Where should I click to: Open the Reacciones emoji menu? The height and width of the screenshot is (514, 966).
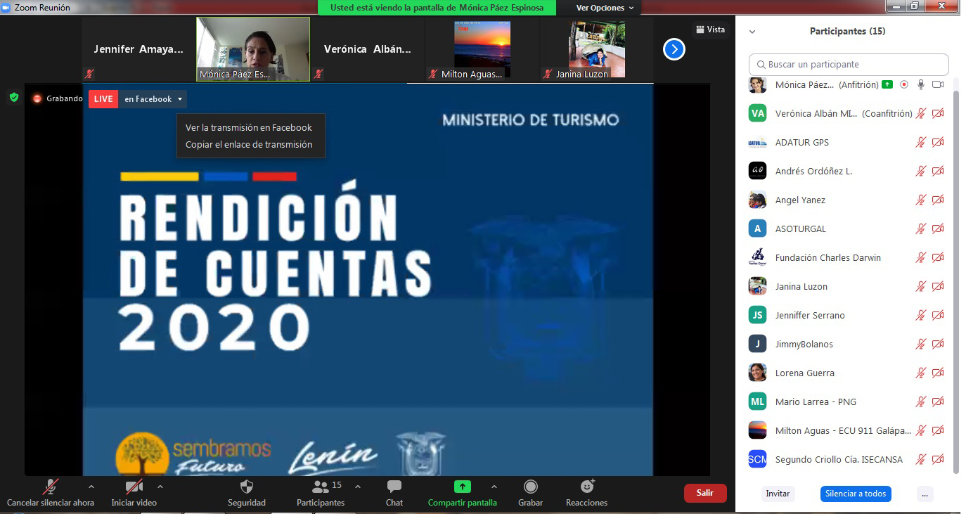[586, 492]
